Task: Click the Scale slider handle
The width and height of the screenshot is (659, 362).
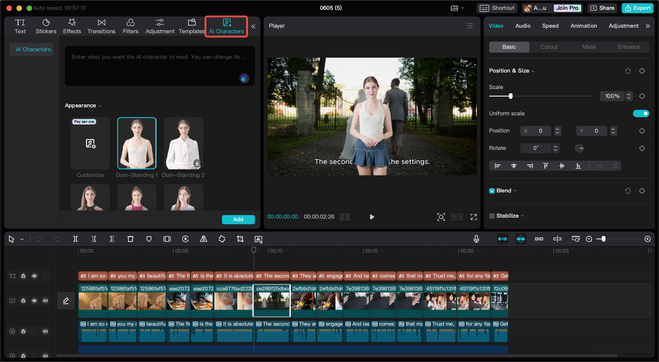Action: tap(510, 96)
